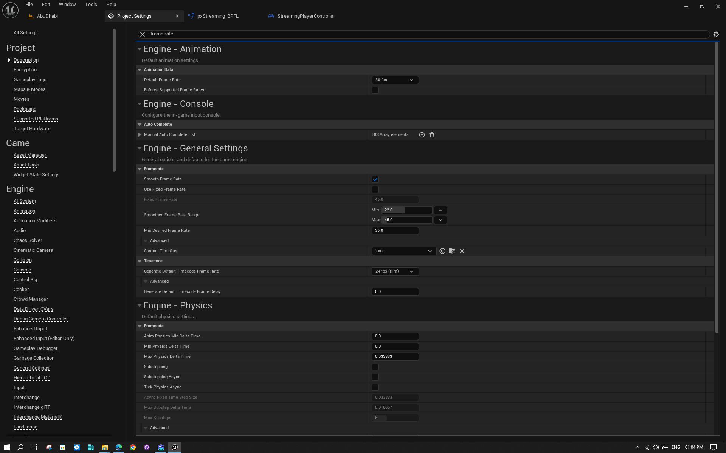726x453 pixels.
Task: Open Generate Default Timecode Frame Rate dropdown
Action: [395, 271]
